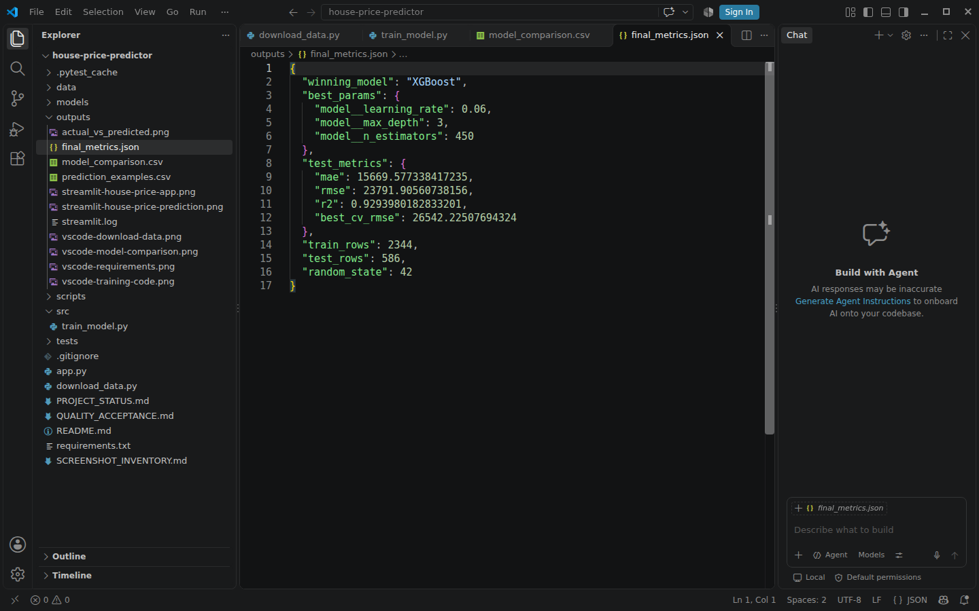The width and height of the screenshot is (979, 611).
Task: Collapse the house-price-predictor root folder
Action: 134,56
